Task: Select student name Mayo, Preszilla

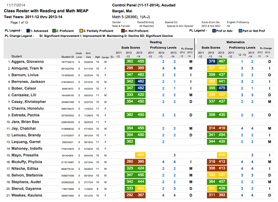Action: coord(25,155)
